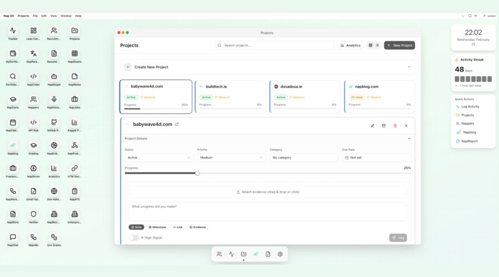Click the Attach evidence upload area
The image size is (499, 277).
pyautogui.click(x=268, y=192)
